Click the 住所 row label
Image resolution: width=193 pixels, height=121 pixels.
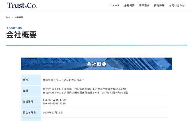[x=25, y=91]
